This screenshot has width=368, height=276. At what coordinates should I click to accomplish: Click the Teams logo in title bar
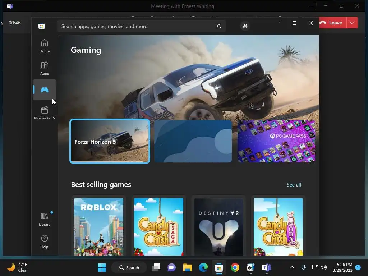tap(10, 6)
